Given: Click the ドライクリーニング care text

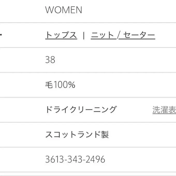Looking at the screenshot, I should coord(81,110).
